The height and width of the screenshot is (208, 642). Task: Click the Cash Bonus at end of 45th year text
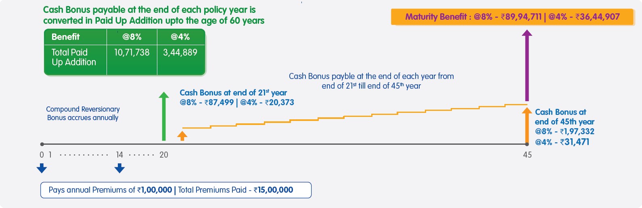[x=564, y=117]
